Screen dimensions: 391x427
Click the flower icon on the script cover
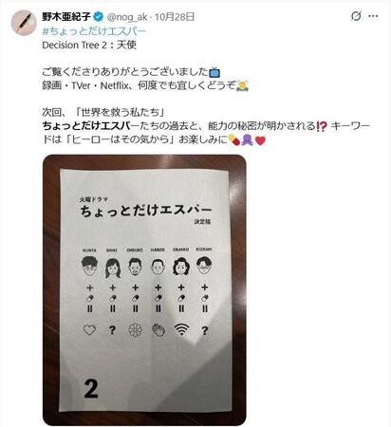[135, 330]
